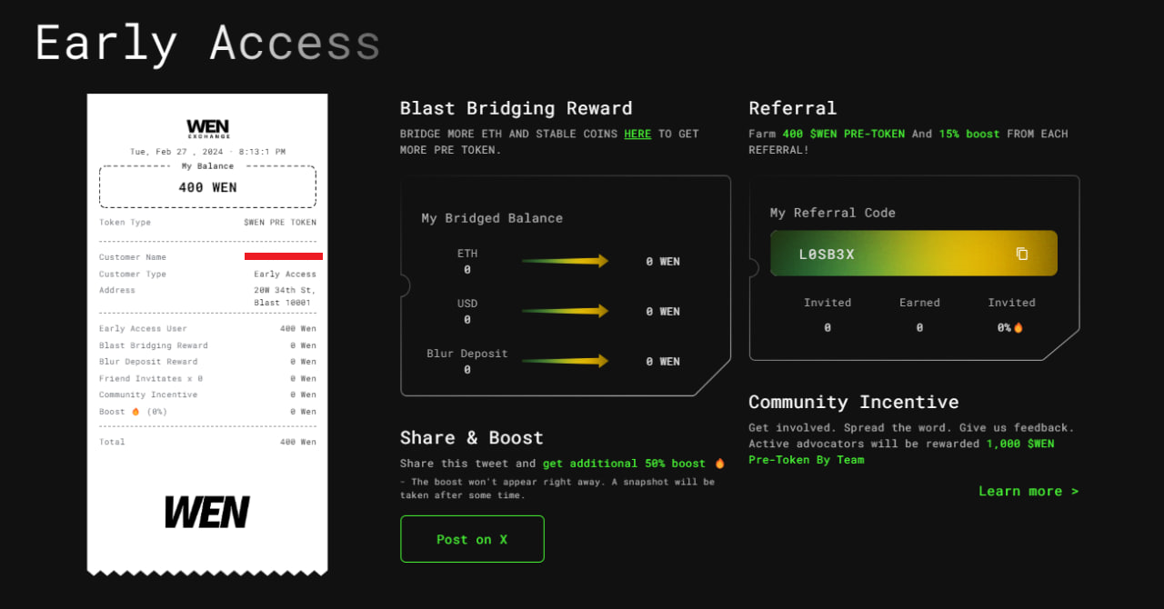This screenshot has height=609, width=1164.
Task: Click the 15% boost green text
Action: (969, 134)
